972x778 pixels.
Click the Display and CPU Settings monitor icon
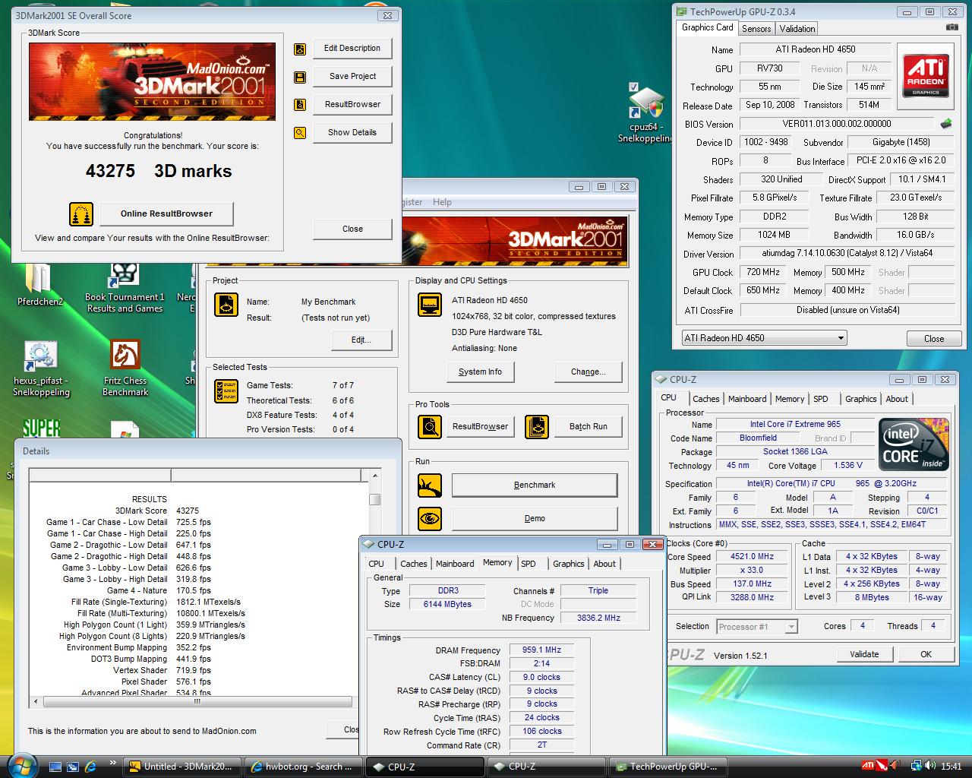(430, 305)
